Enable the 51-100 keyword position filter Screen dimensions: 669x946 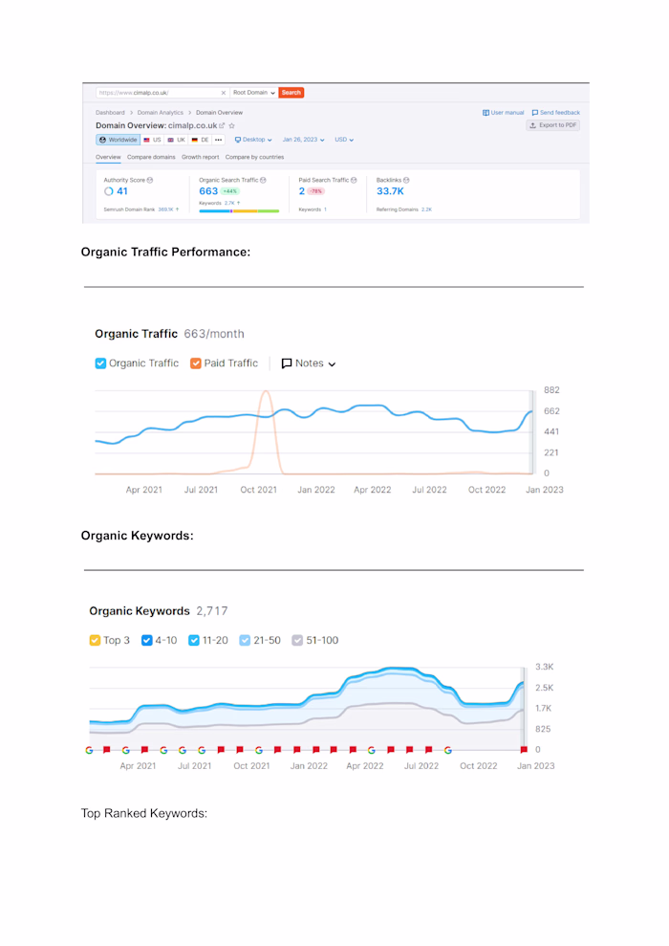point(296,640)
